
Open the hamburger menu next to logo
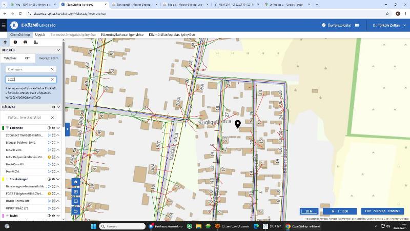[4, 25]
